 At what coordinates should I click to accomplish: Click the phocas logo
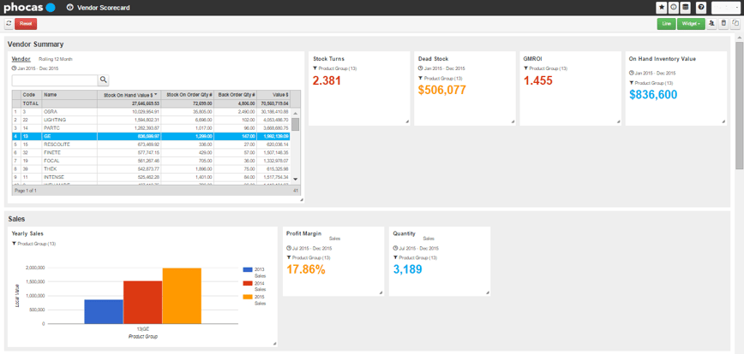coord(30,8)
